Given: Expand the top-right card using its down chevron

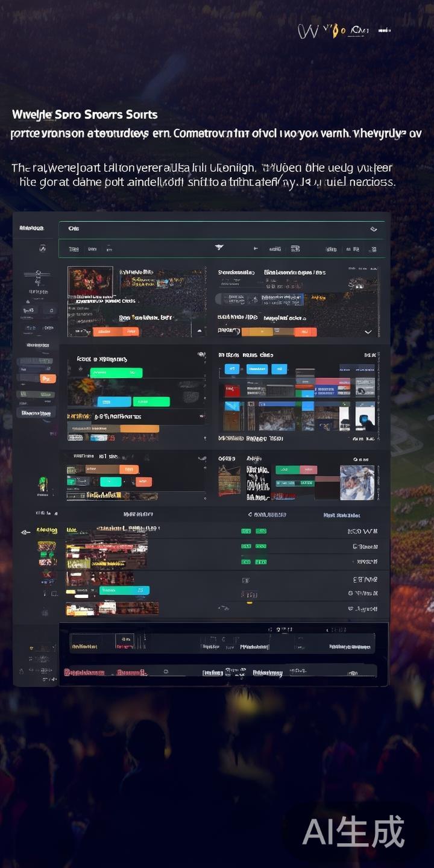Looking at the screenshot, I should coord(368,332).
